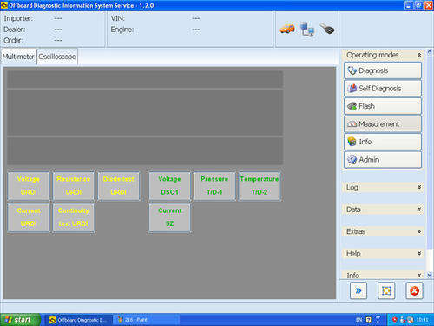Toggle the Current SZ measurement
The image size is (434, 326).
[169, 217]
